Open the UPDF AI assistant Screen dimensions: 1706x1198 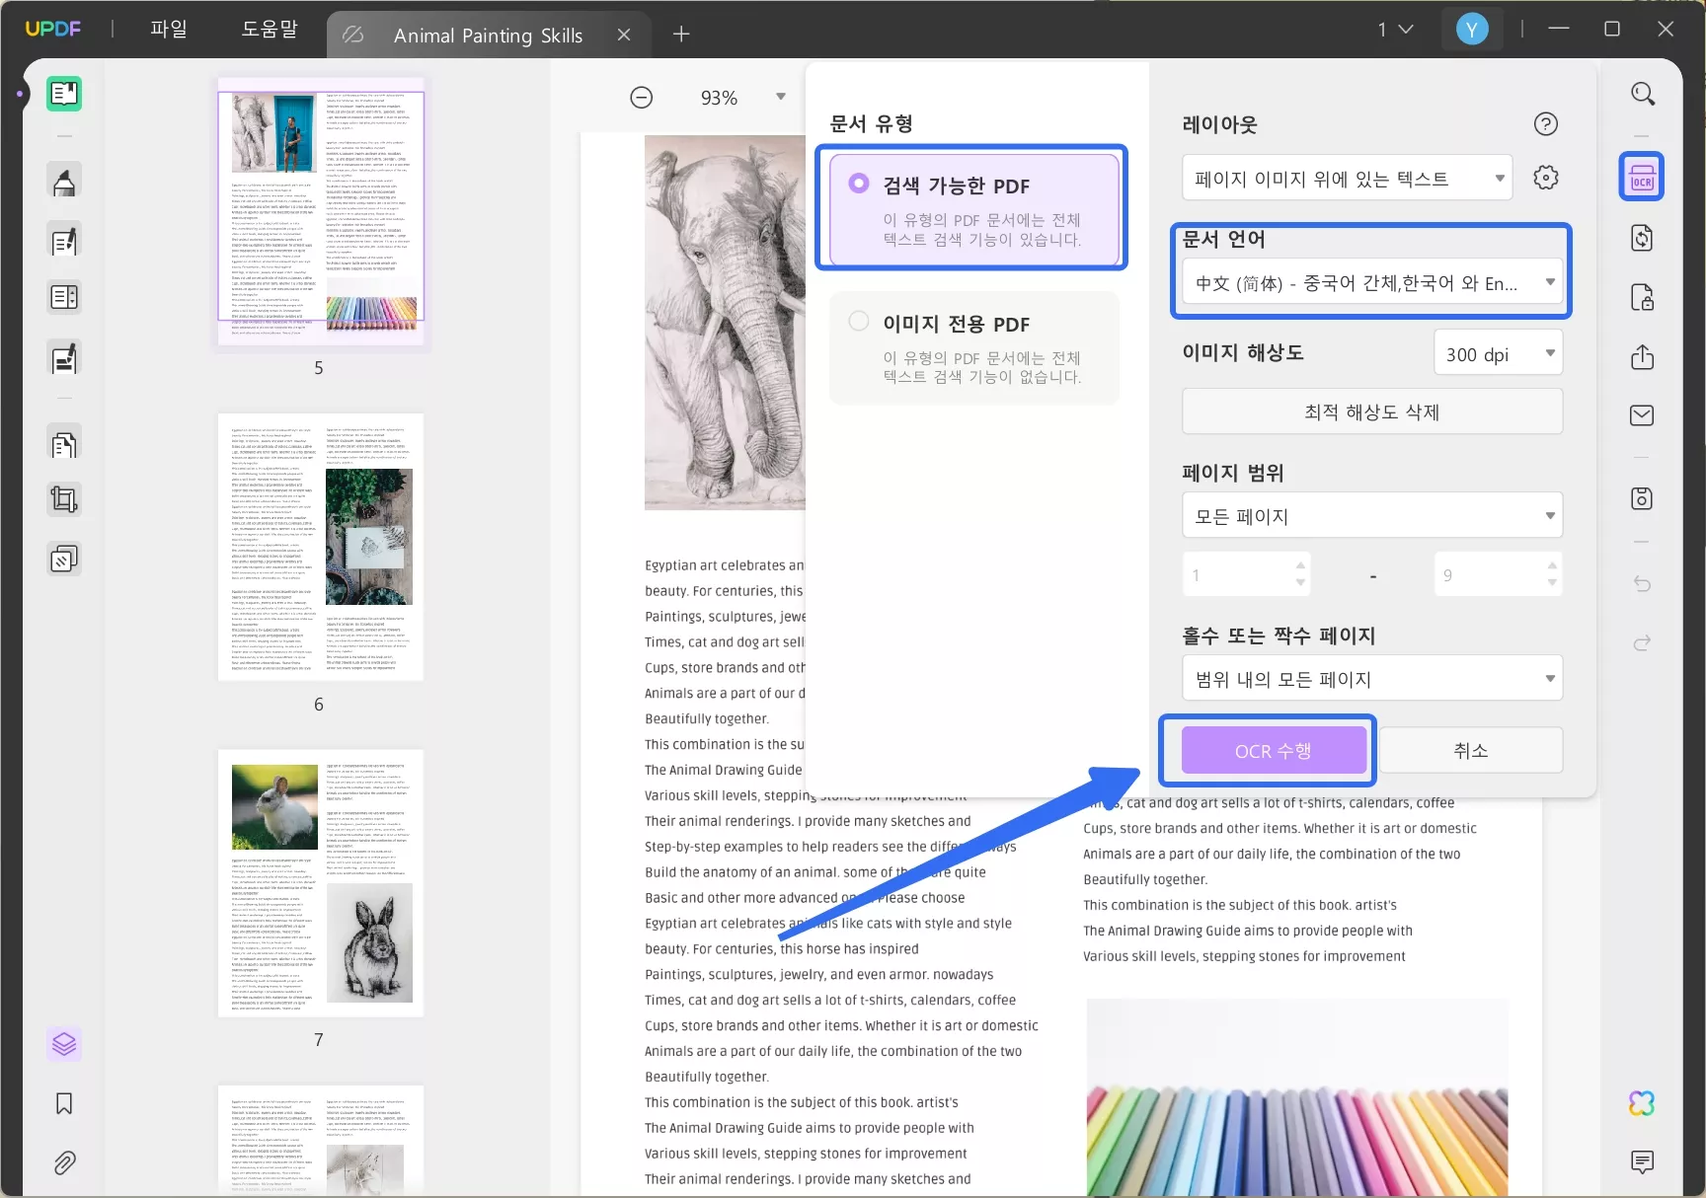[1642, 1103]
